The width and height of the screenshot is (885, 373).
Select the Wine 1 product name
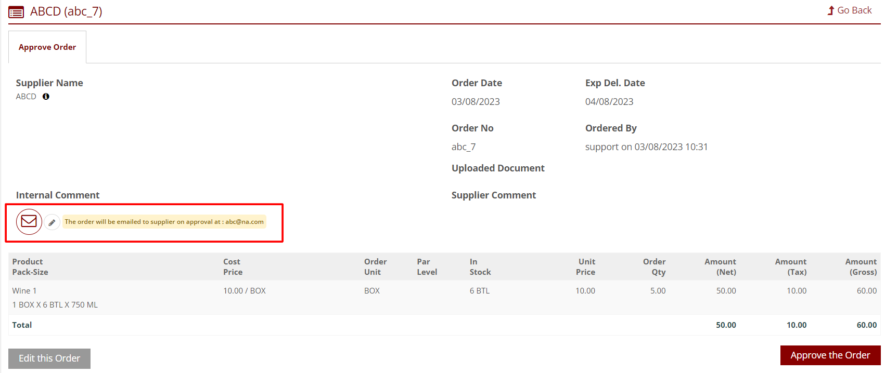24,291
